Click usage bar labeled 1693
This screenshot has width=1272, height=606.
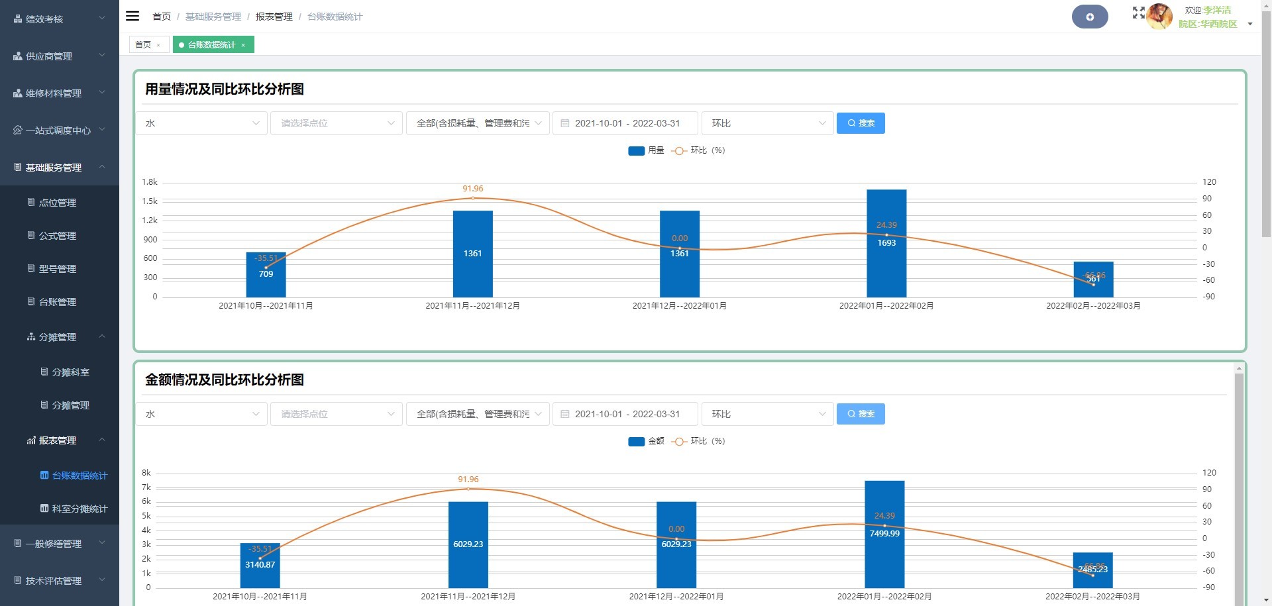click(x=886, y=243)
